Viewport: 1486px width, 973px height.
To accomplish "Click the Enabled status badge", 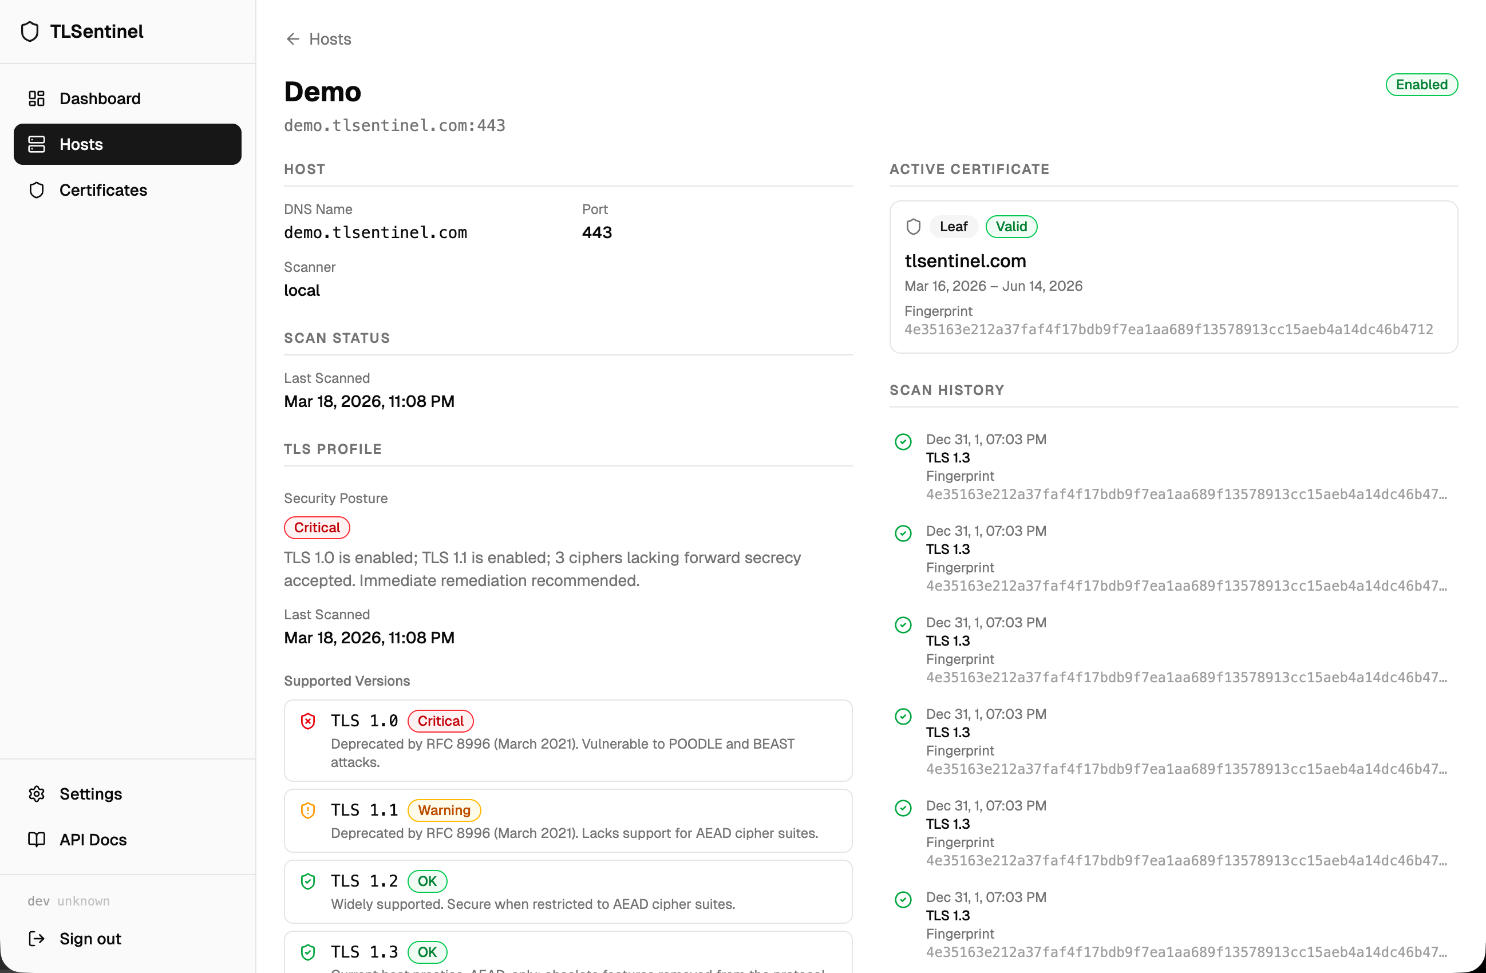I will click(1421, 85).
